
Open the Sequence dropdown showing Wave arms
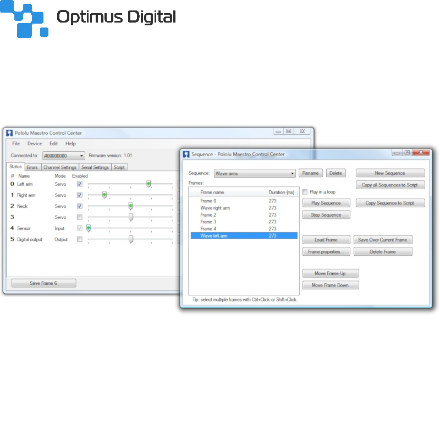click(x=255, y=173)
